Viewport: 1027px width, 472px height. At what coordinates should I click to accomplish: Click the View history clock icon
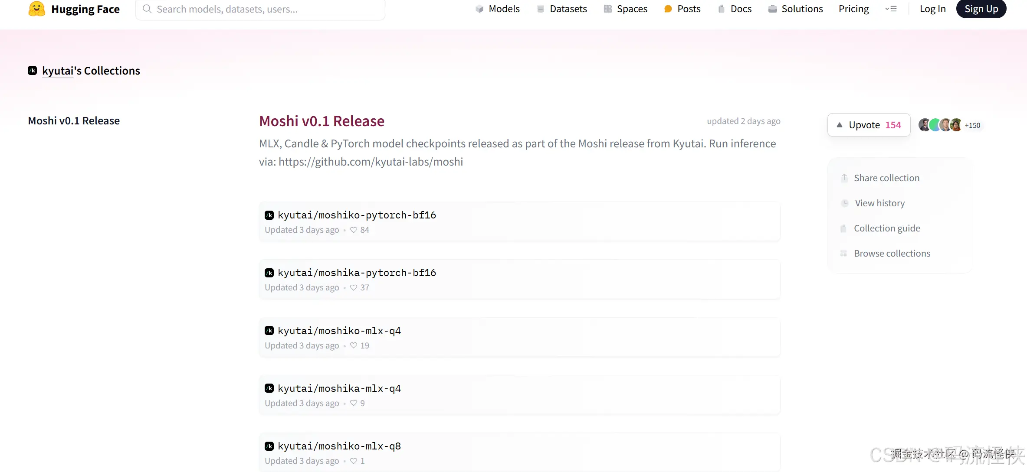pos(845,203)
